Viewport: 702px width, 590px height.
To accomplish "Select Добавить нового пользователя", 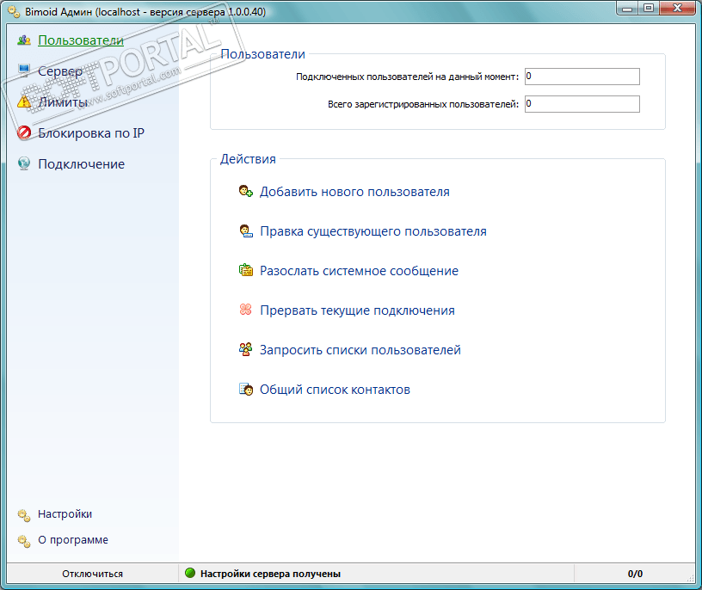I will [354, 192].
